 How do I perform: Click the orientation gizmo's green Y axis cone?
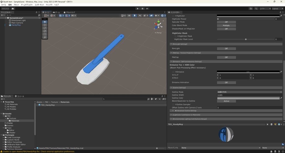pos(158,22)
